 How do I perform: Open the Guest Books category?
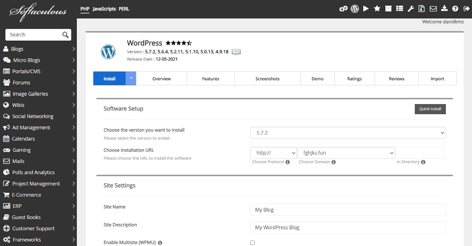pos(38,217)
